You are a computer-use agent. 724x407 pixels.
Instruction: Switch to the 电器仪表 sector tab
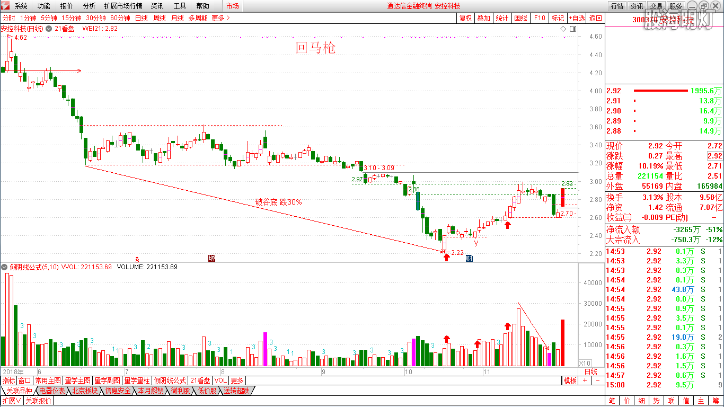coord(52,391)
